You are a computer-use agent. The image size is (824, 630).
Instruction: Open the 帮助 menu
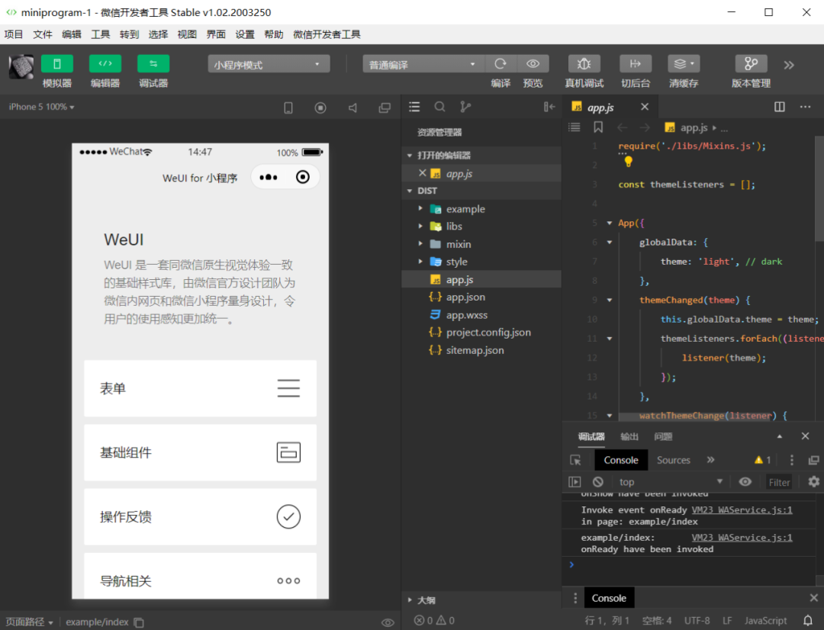[274, 34]
